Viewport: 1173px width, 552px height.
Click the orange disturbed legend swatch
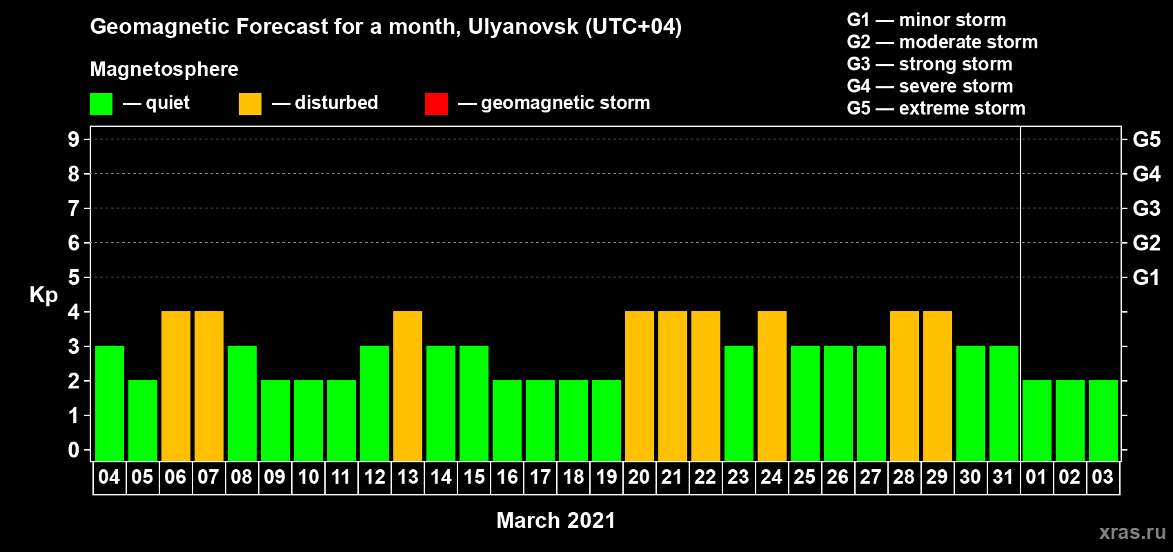tap(250, 104)
